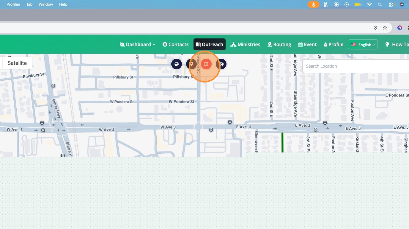
Task: Expand the Dashboard dropdown menu
Action: click(138, 44)
